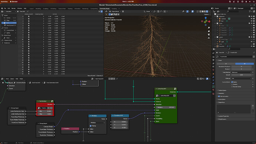Adjust Min value in Sectionizer node
256x144 pixels.
tap(45, 111)
